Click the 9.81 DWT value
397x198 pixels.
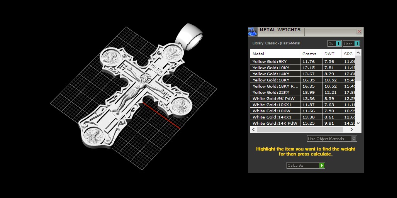[x=329, y=123]
